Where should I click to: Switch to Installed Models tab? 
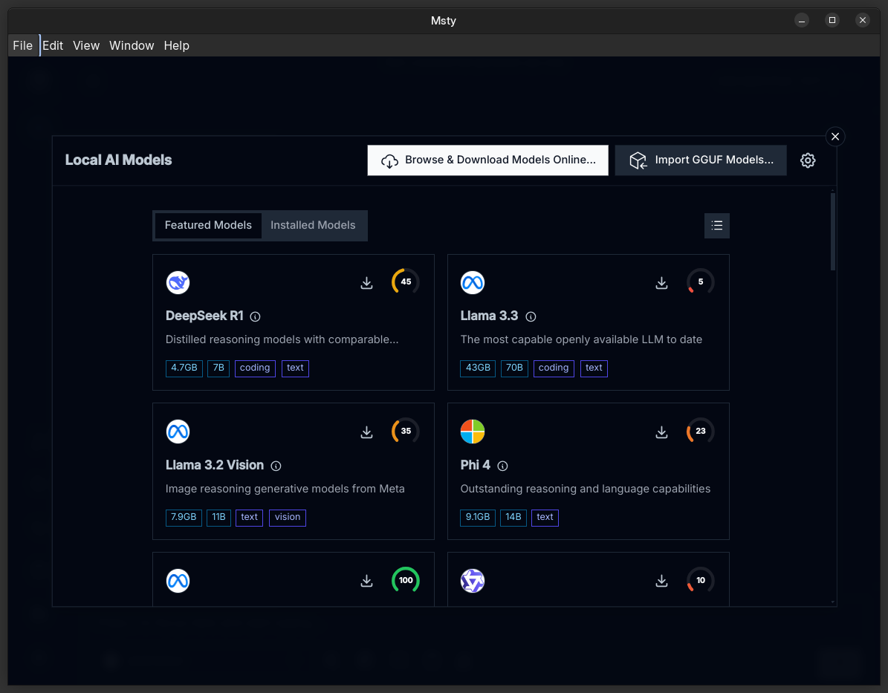(313, 225)
